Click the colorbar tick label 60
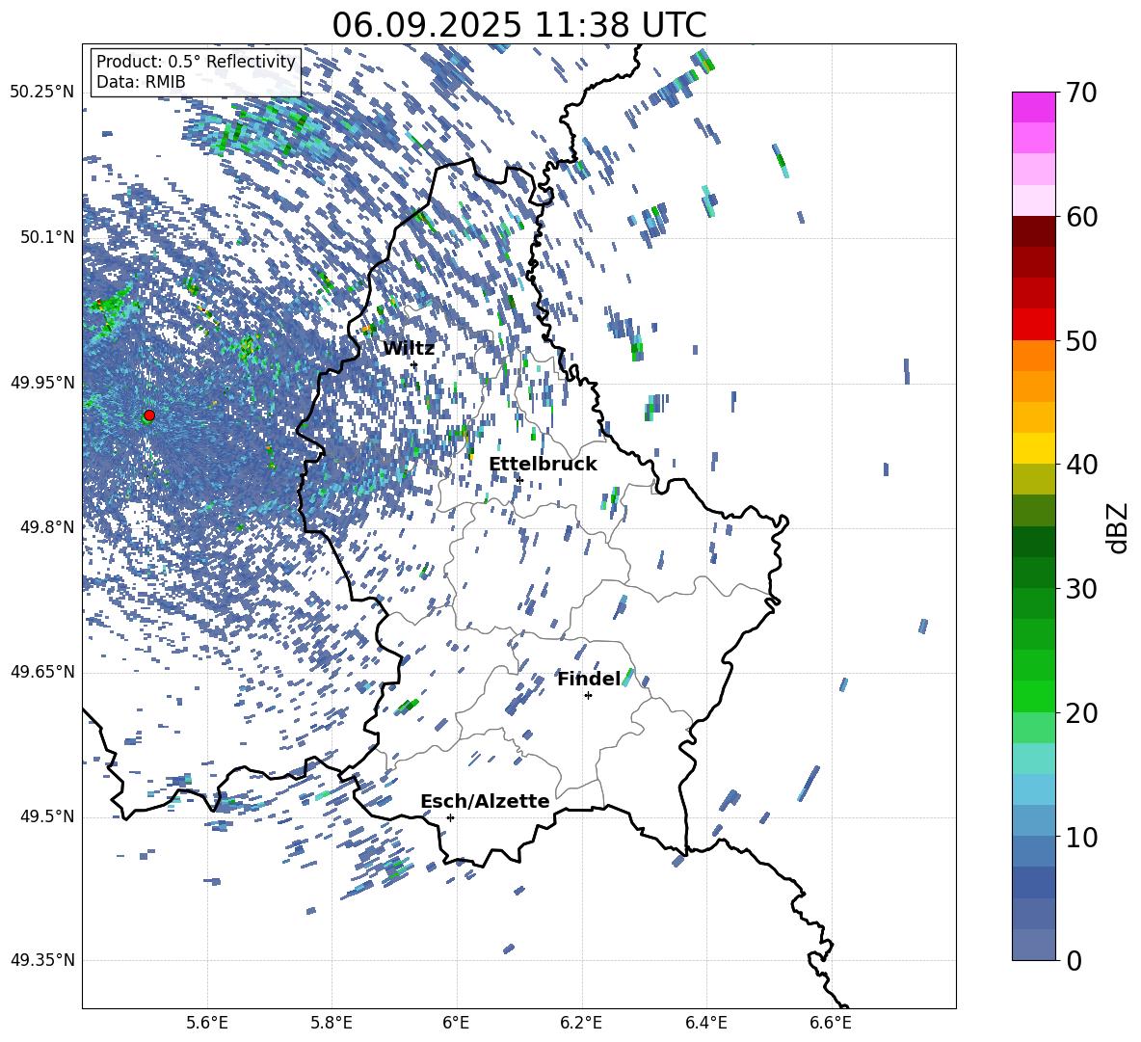This screenshot has height=1042, width=1141. click(x=1081, y=217)
